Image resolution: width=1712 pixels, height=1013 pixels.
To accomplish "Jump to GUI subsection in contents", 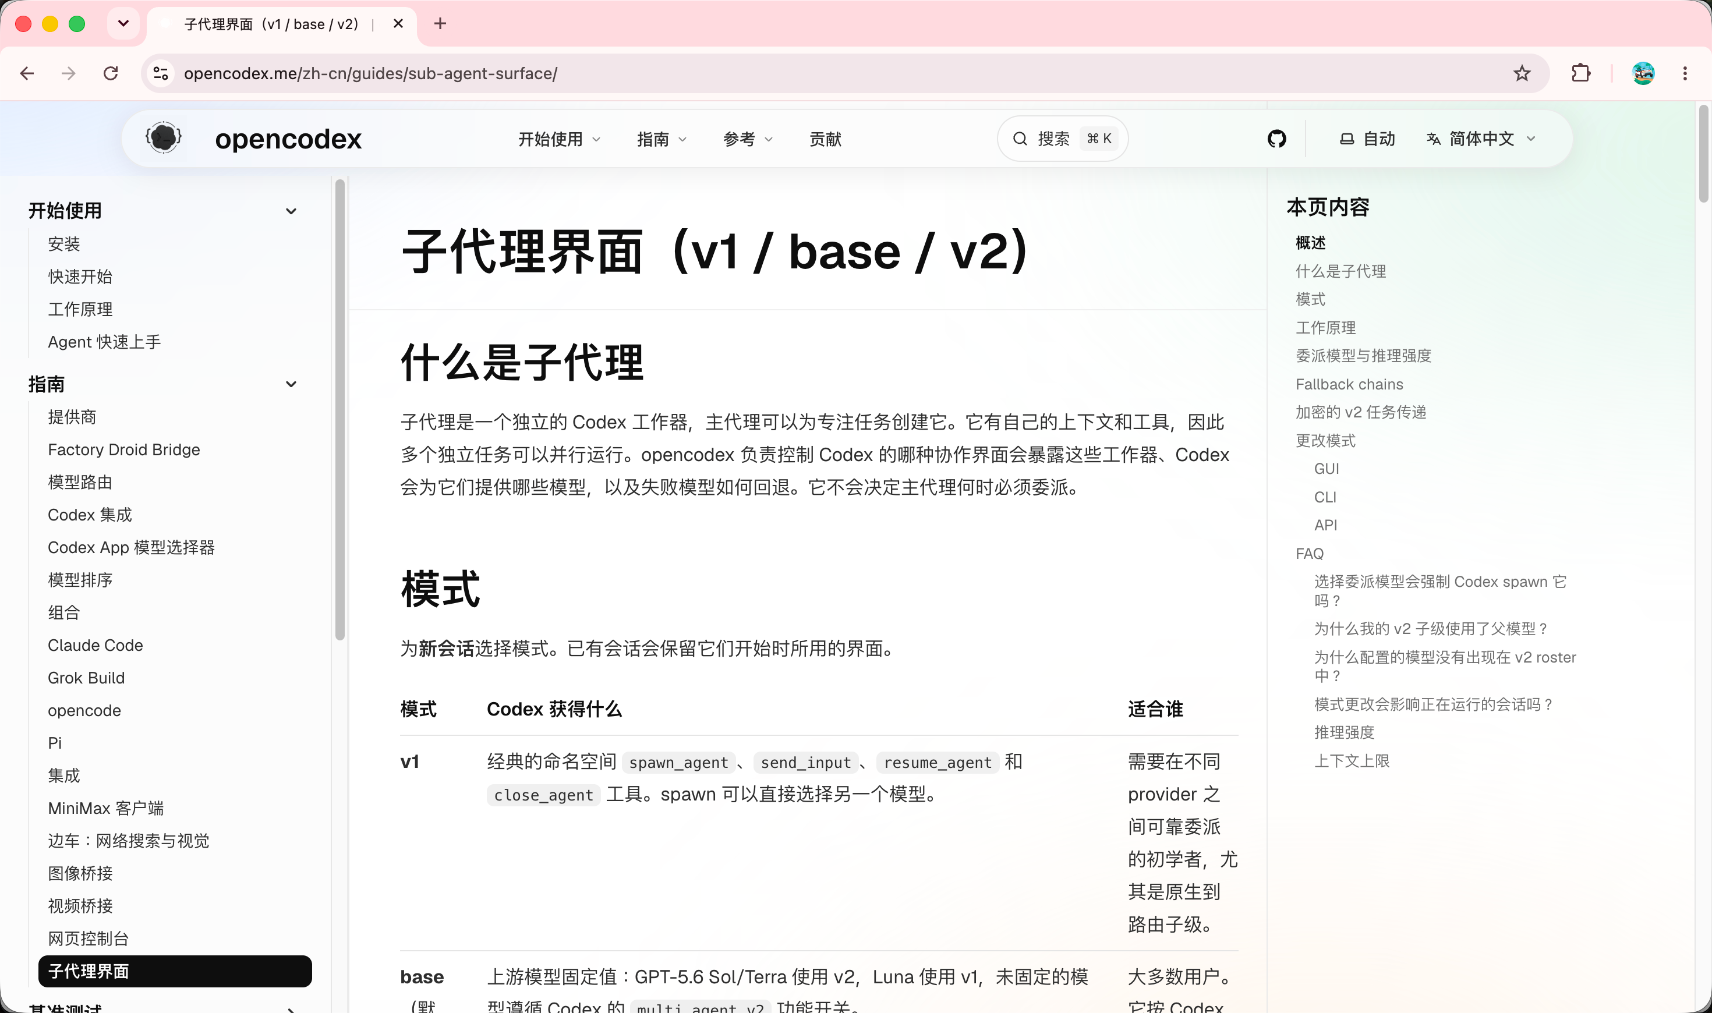I will [x=1327, y=469].
